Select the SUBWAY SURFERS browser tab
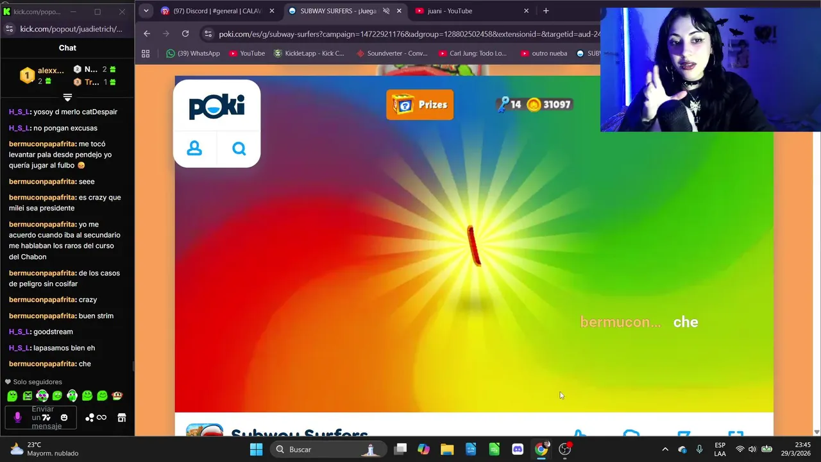Screen dimensions: 821x462 pyautogui.click(x=344, y=11)
